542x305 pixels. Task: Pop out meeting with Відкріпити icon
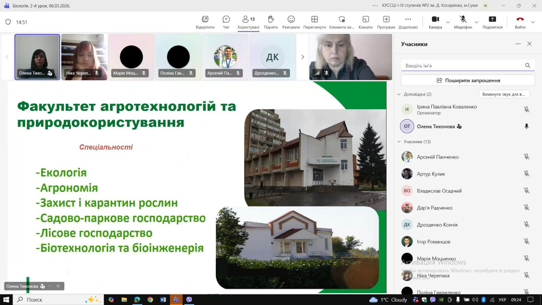pos(205,22)
